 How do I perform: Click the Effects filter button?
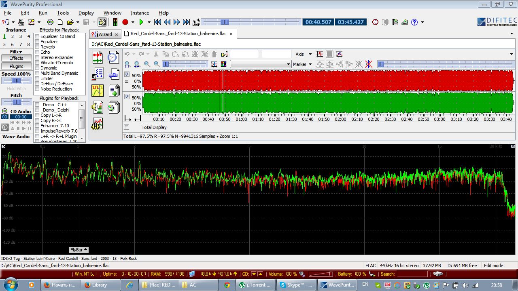(x=16, y=58)
